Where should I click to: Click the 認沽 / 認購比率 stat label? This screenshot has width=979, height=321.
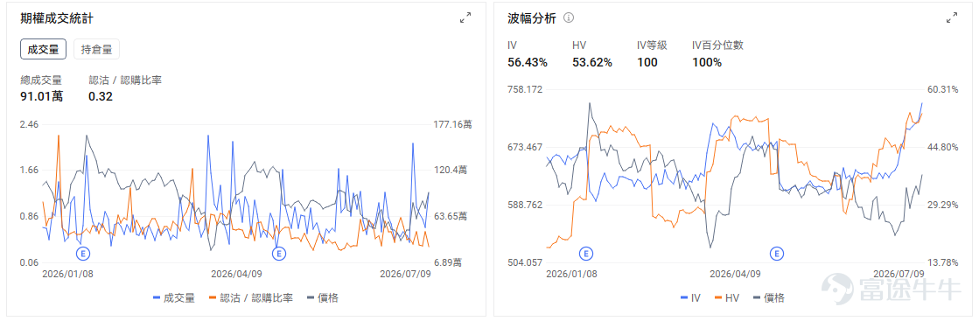pyautogui.click(x=125, y=80)
